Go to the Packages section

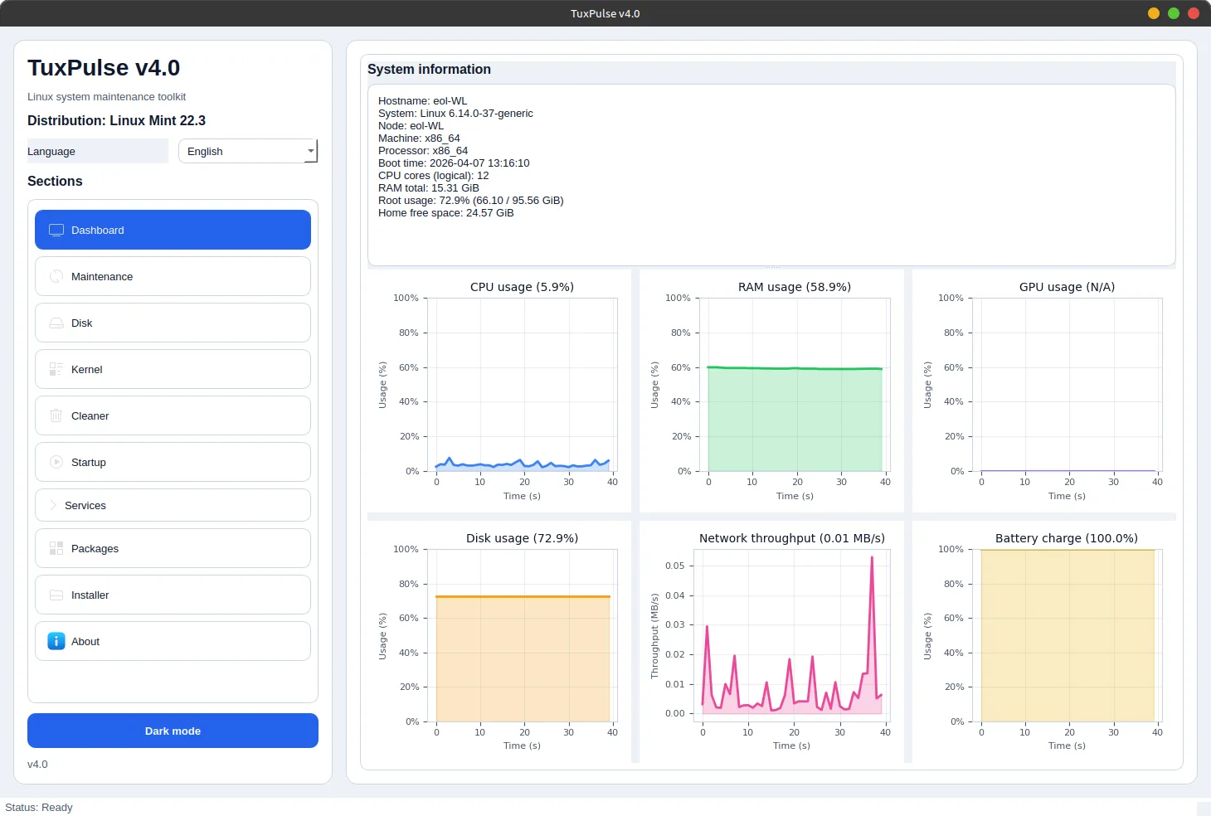pyautogui.click(x=173, y=548)
